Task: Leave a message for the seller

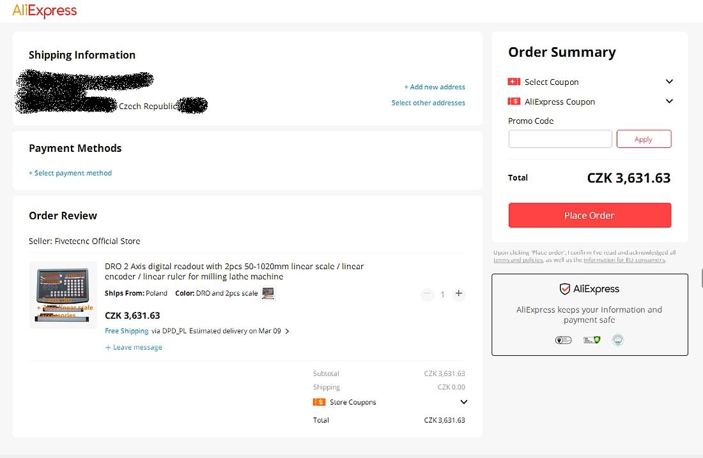Action: point(134,347)
